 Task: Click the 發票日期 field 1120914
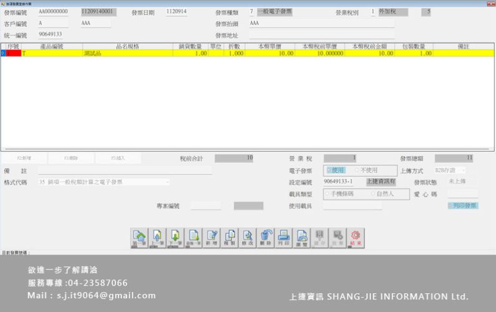point(176,12)
